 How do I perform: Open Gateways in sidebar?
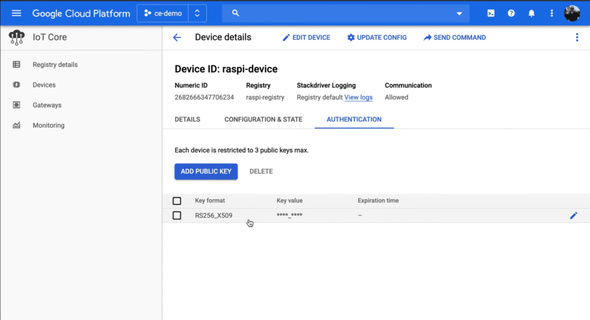(47, 105)
